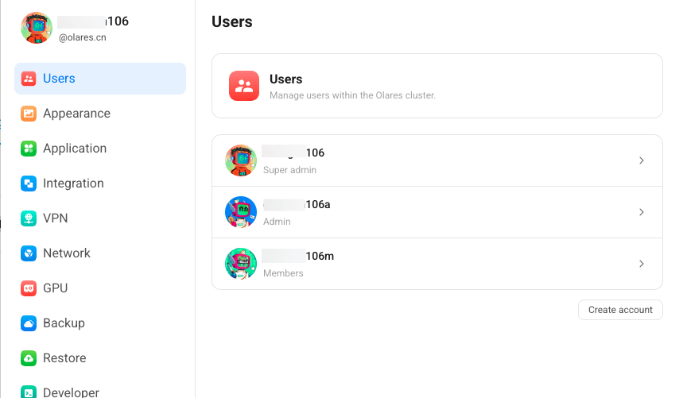Open Appearance settings icon
This screenshot has width=683, height=398.
[29, 114]
